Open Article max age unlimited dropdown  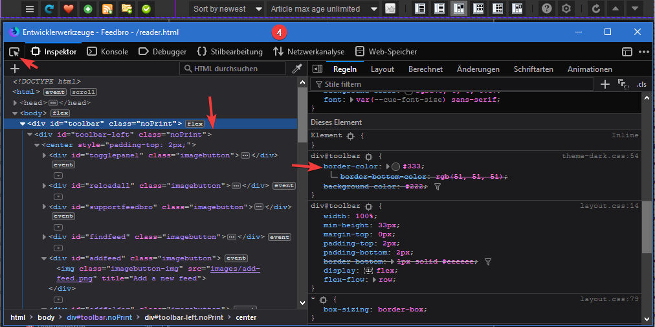tap(324, 9)
